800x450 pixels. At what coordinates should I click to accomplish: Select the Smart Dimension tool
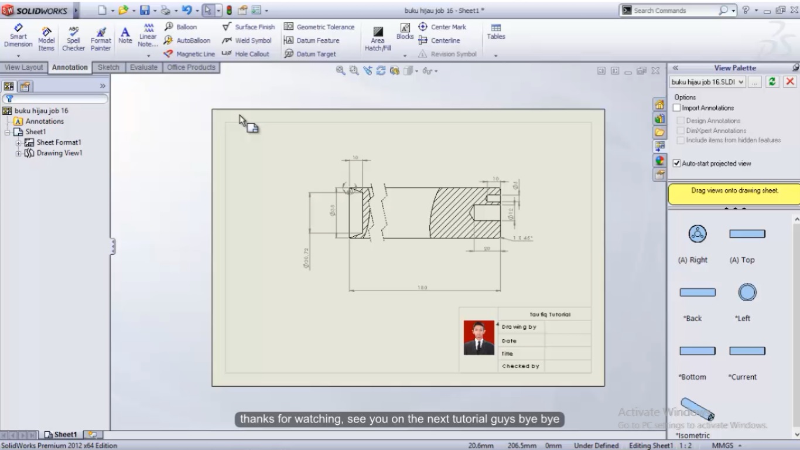(x=18, y=35)
